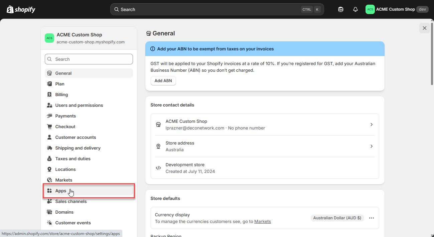
Task: Go to Shipping and delivery
Action: click(89, 148)
